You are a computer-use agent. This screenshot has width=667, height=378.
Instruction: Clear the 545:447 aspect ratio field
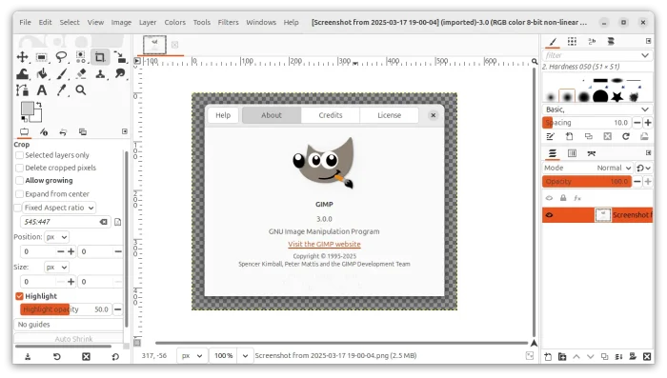[103, 222]
